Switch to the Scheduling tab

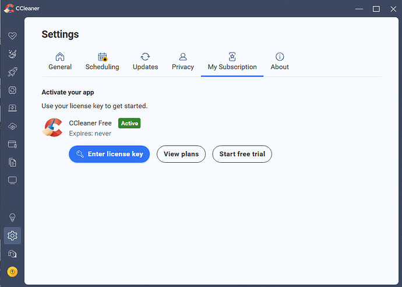click(103, 62)
